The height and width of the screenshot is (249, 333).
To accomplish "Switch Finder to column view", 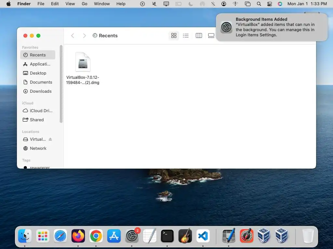I will [199, 36].
